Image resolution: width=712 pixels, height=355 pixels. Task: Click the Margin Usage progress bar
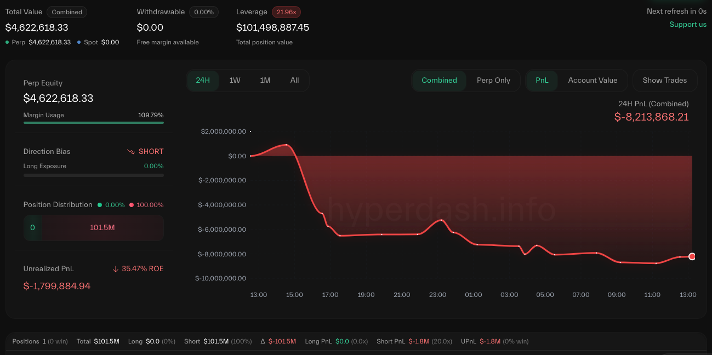pyautogui.click(x=94, y=123)
